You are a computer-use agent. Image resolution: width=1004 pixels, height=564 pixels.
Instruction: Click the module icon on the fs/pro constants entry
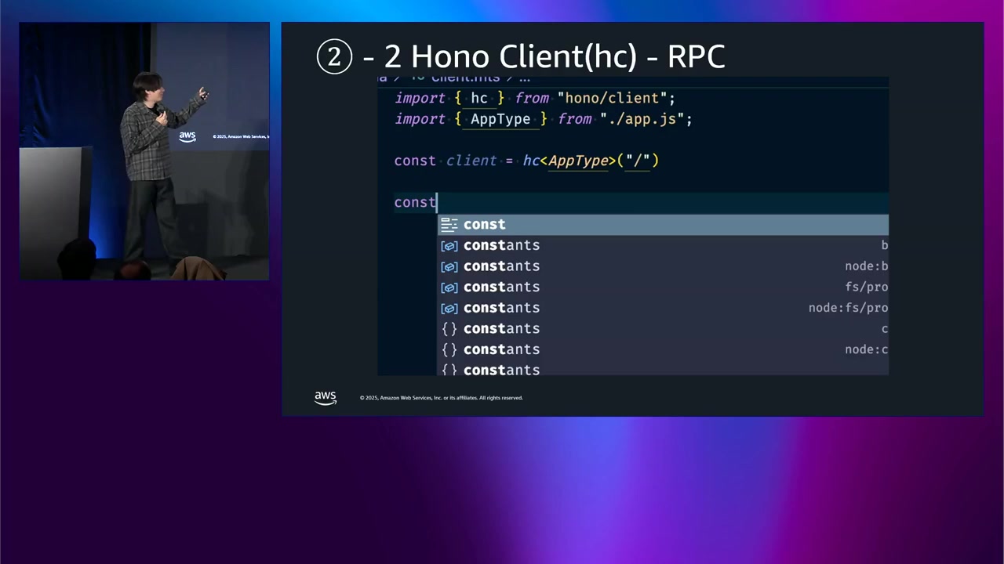click(449, 287)
